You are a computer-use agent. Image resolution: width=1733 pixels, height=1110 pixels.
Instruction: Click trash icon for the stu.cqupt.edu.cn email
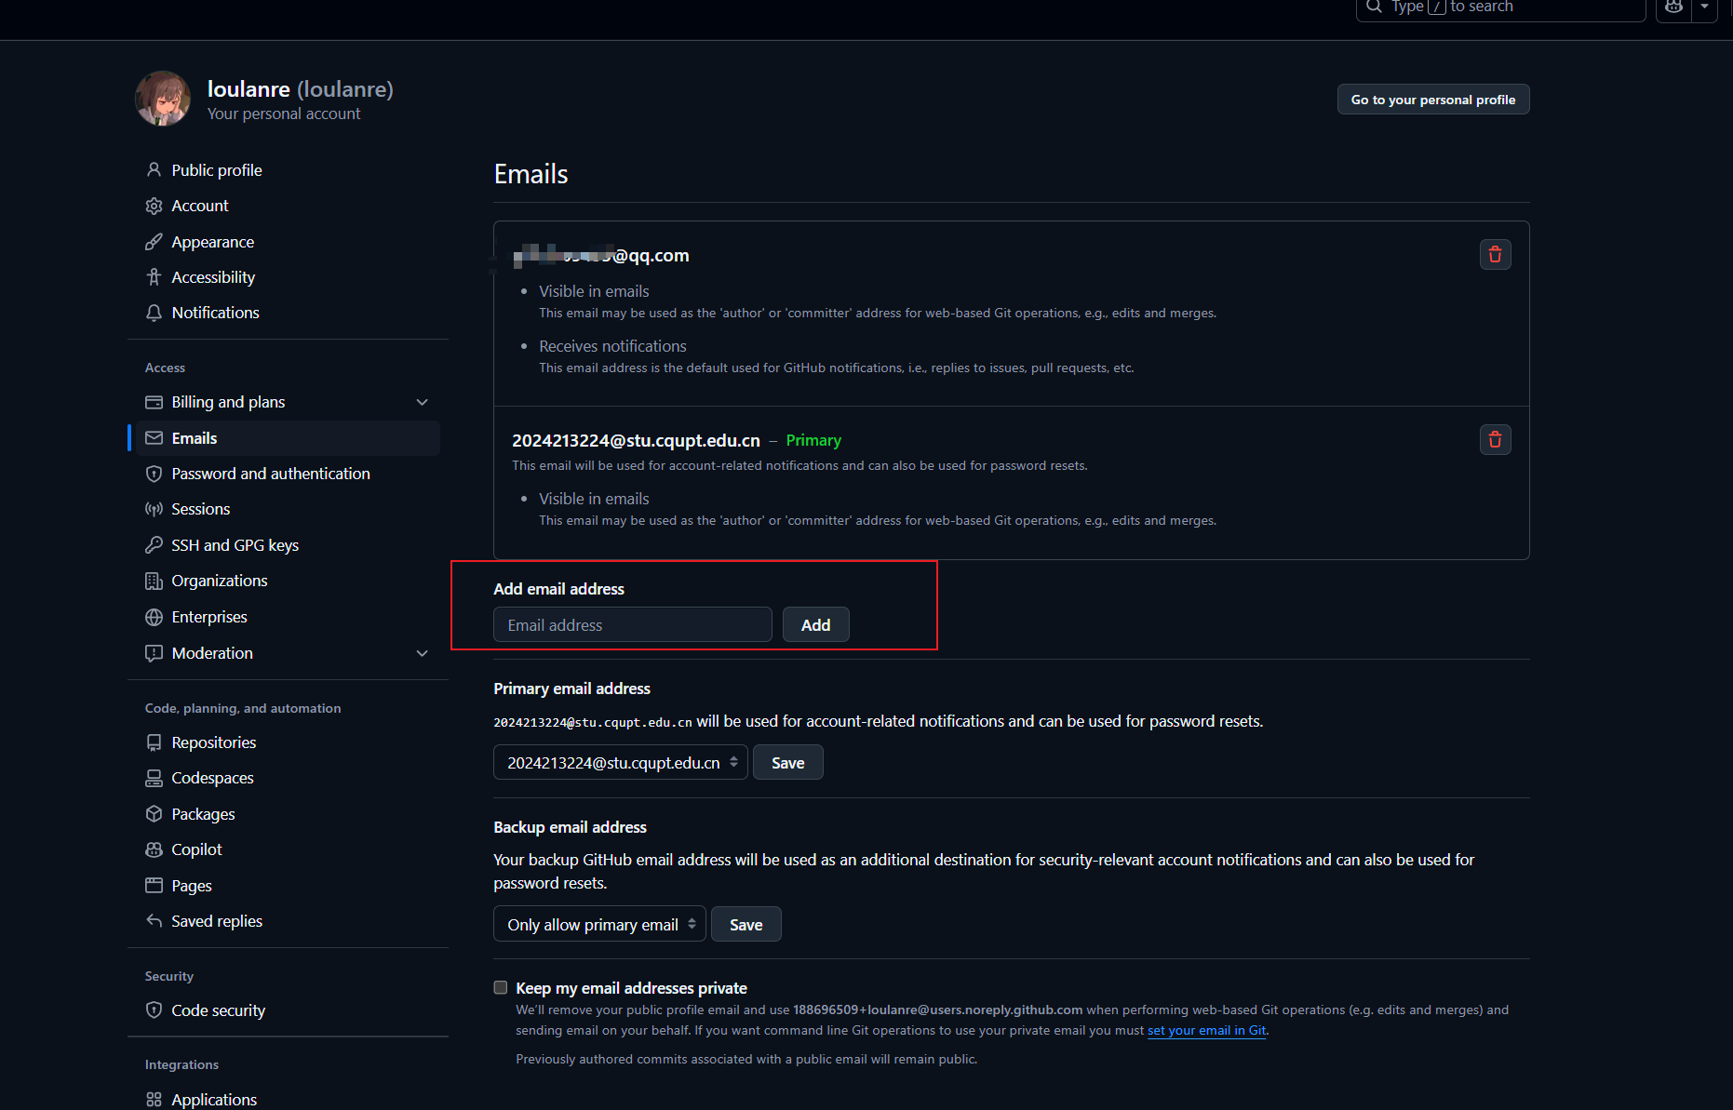coord(1495,440)
